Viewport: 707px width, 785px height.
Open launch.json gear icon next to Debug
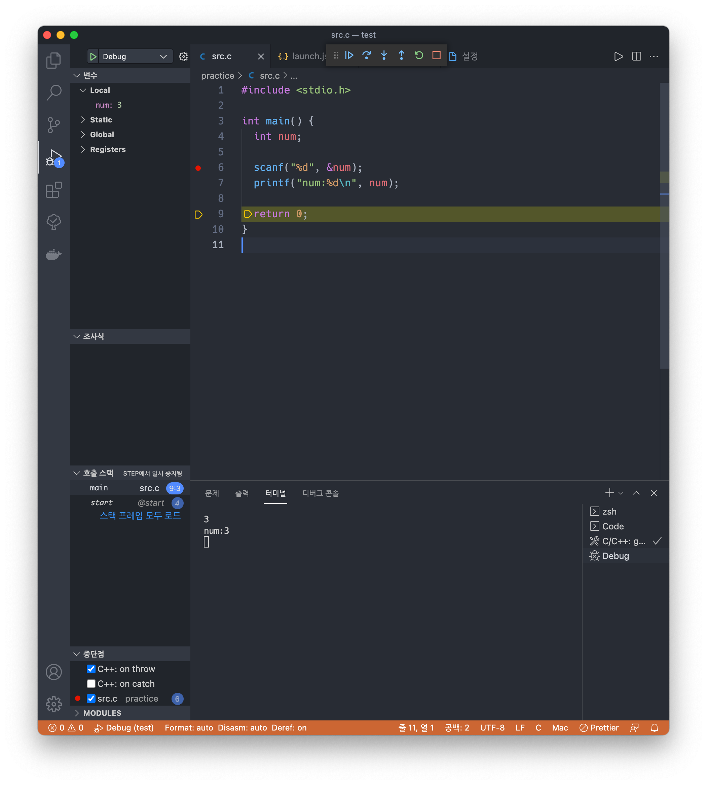click(183, 57)
